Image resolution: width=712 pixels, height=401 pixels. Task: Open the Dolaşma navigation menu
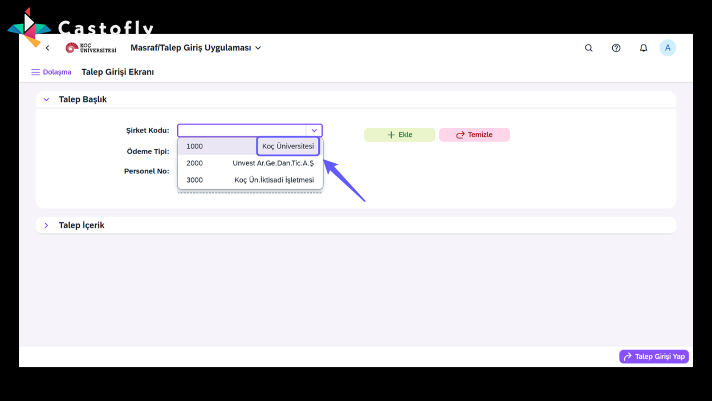[x=51, y=72]
